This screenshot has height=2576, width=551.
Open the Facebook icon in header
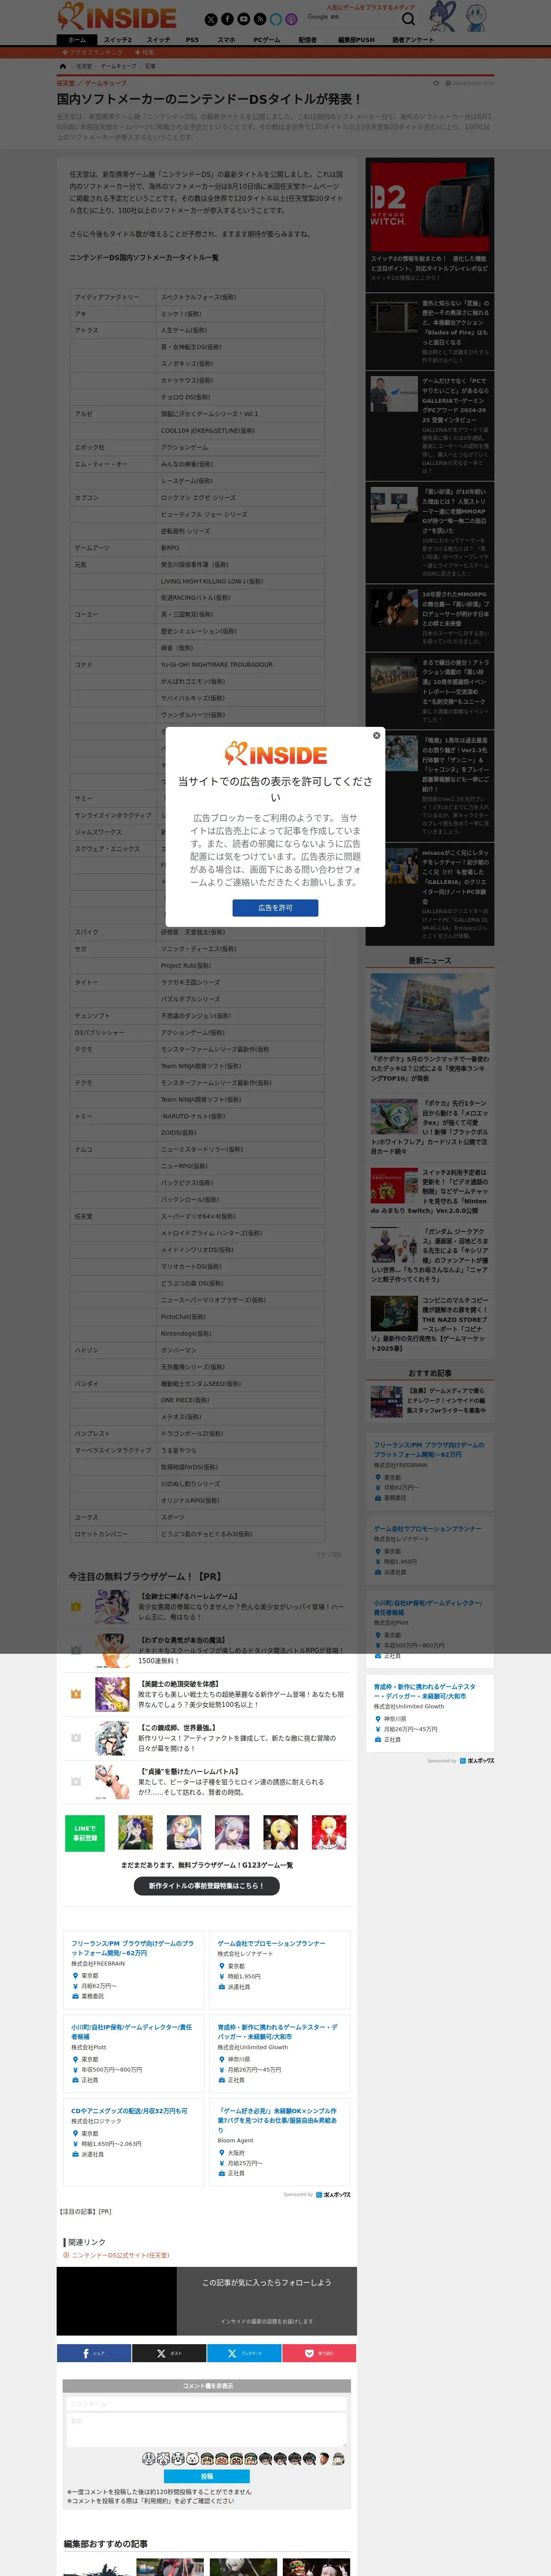tap(227, 19)
